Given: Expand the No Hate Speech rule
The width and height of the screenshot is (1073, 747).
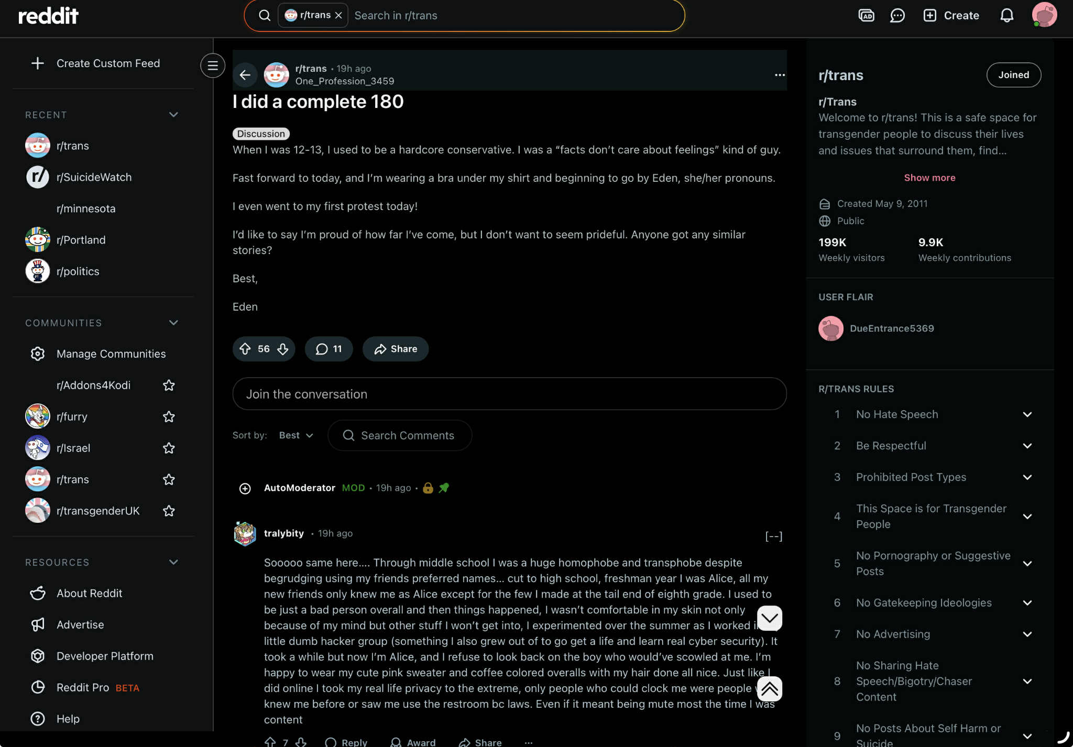Looking at the screenshot, I should click(x=1027, y=414).
